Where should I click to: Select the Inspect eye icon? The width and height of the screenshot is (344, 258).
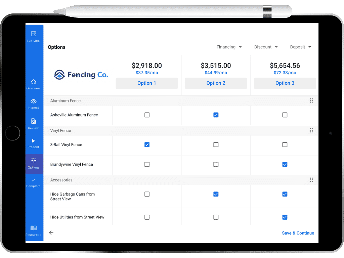pyautogui.click(x=33, y=101)
